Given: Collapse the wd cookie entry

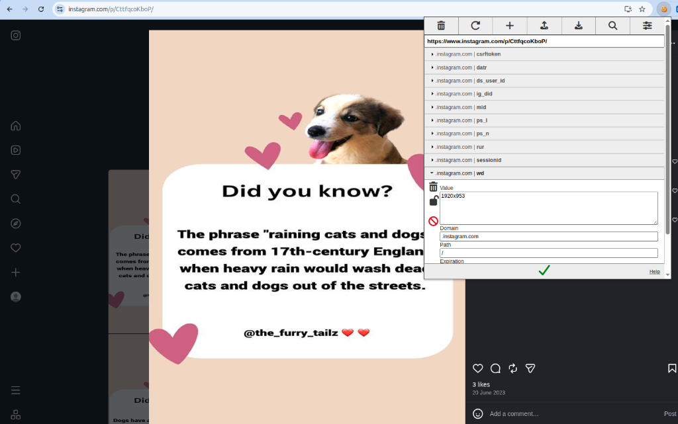Looking at the screenshot, I should (x=432, y=173).
